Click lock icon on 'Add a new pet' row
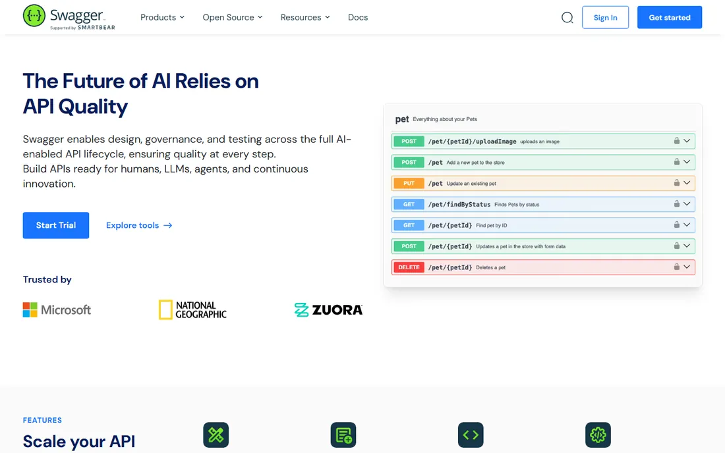Image resolution: width=725 pixels, height=453 pixels. pos(676,161)
